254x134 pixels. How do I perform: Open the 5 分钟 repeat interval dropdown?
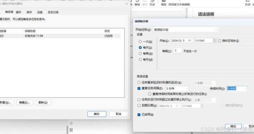177,89
